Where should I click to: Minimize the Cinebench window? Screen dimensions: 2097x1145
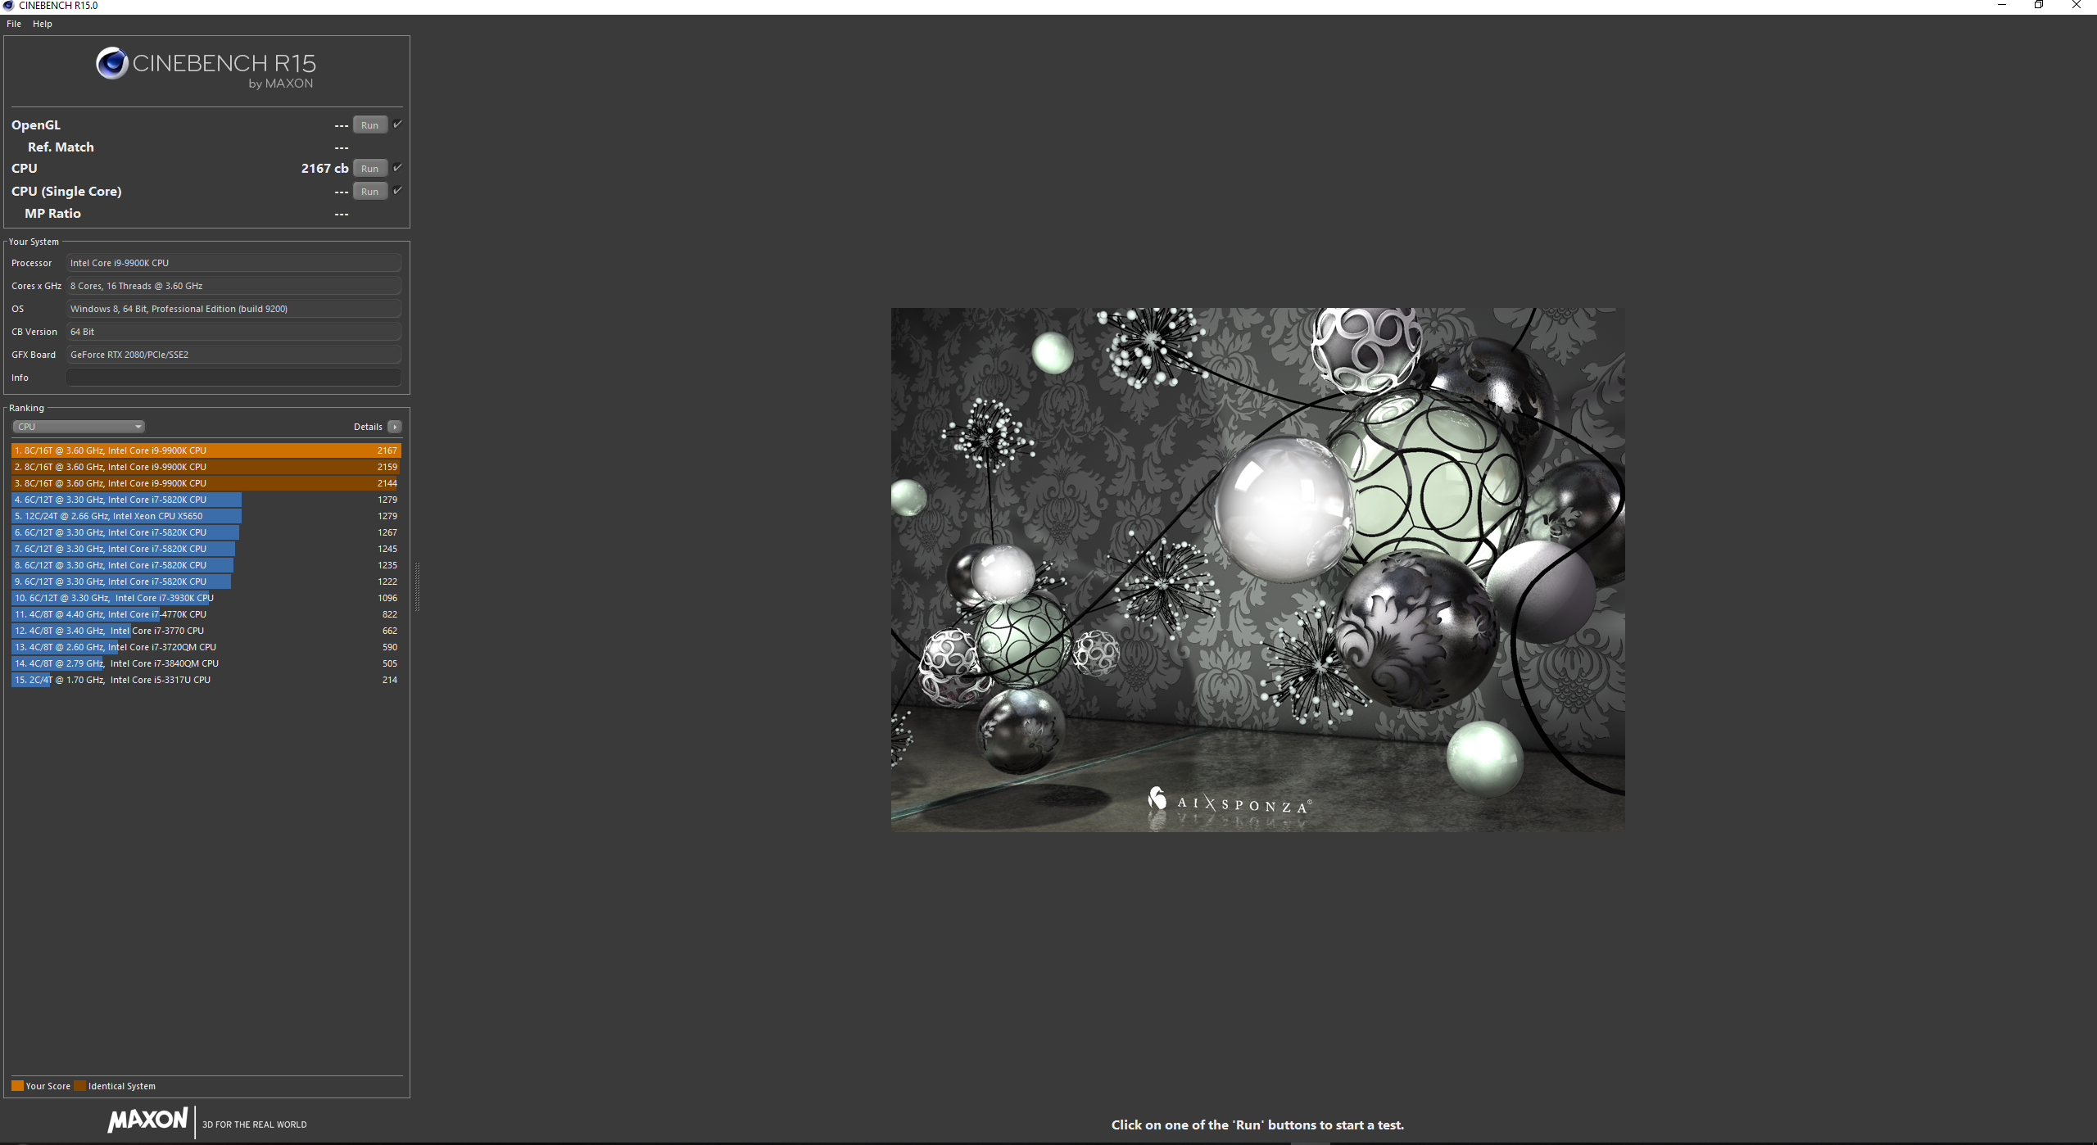pyautogui.click(x=2002, y=5)
